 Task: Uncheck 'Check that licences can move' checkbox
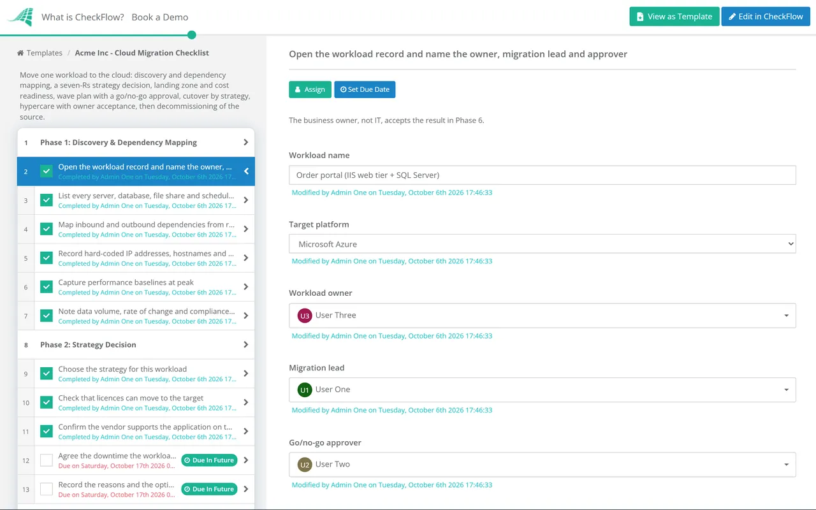tap(47, 402)
